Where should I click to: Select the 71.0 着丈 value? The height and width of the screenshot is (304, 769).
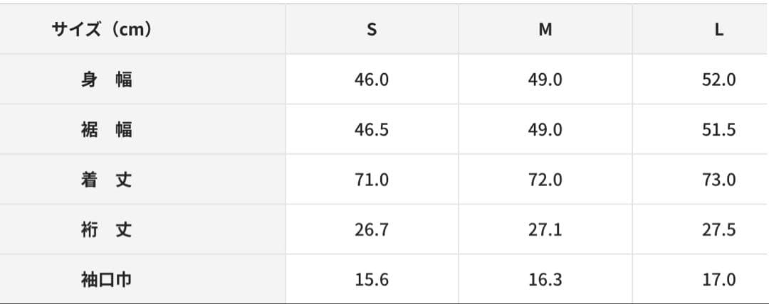point(372,180)
